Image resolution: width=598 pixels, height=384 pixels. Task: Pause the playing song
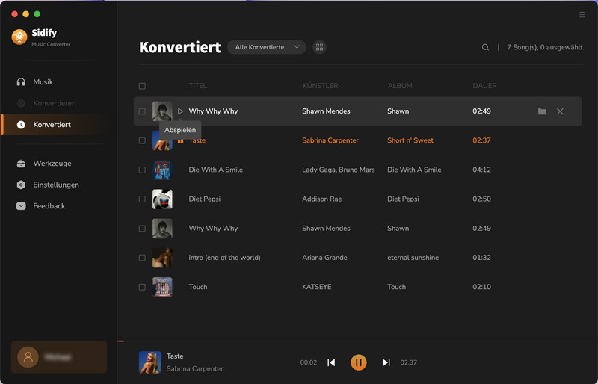click(x=359, y=362)
